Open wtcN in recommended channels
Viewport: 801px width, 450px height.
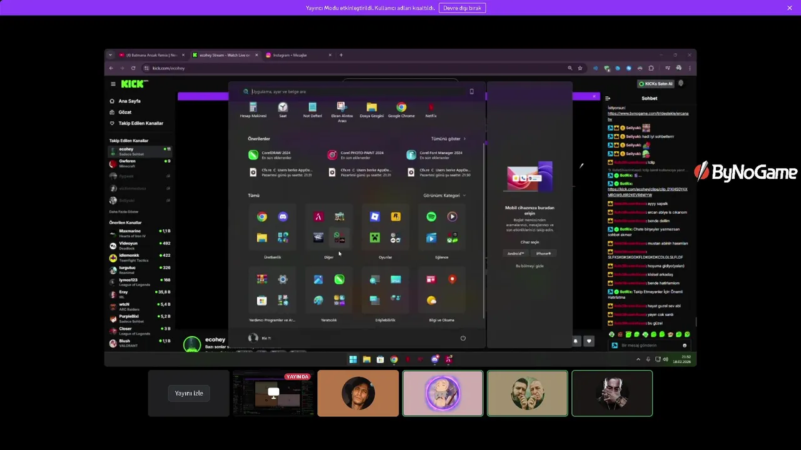139,306
